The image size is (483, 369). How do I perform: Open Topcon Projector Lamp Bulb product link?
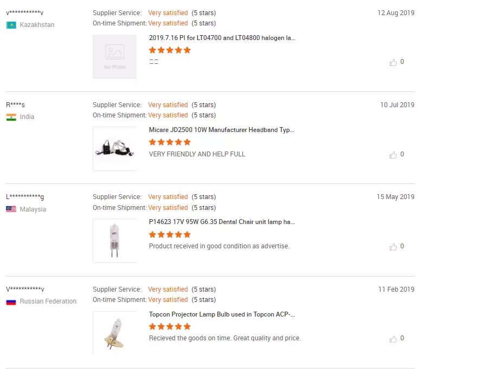tap(222, 314)
